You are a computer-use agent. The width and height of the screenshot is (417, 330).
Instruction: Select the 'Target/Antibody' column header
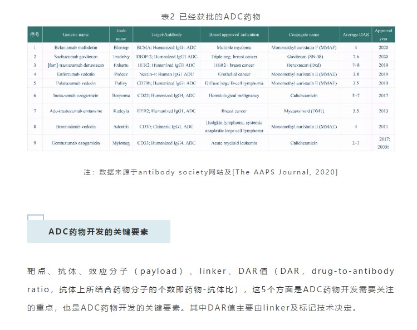(166, 34)
